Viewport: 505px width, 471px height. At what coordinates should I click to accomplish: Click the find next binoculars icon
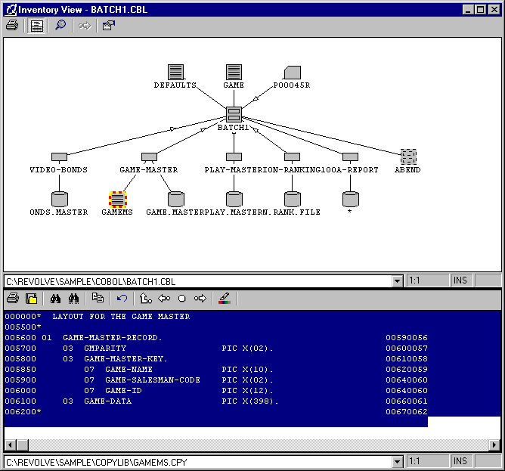click(x=74, y=299)
